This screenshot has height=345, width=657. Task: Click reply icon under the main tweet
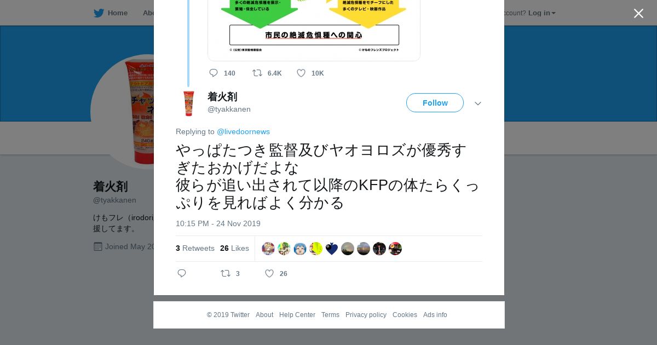(182, 273)
